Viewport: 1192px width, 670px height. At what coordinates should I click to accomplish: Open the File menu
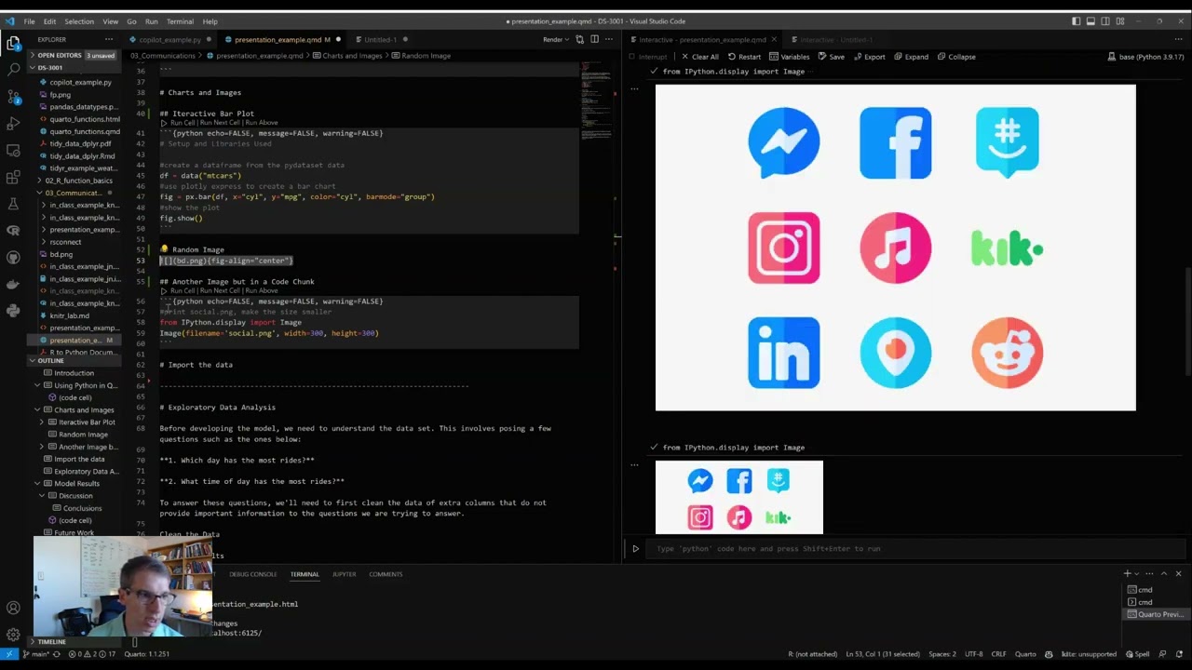(29, 21)
